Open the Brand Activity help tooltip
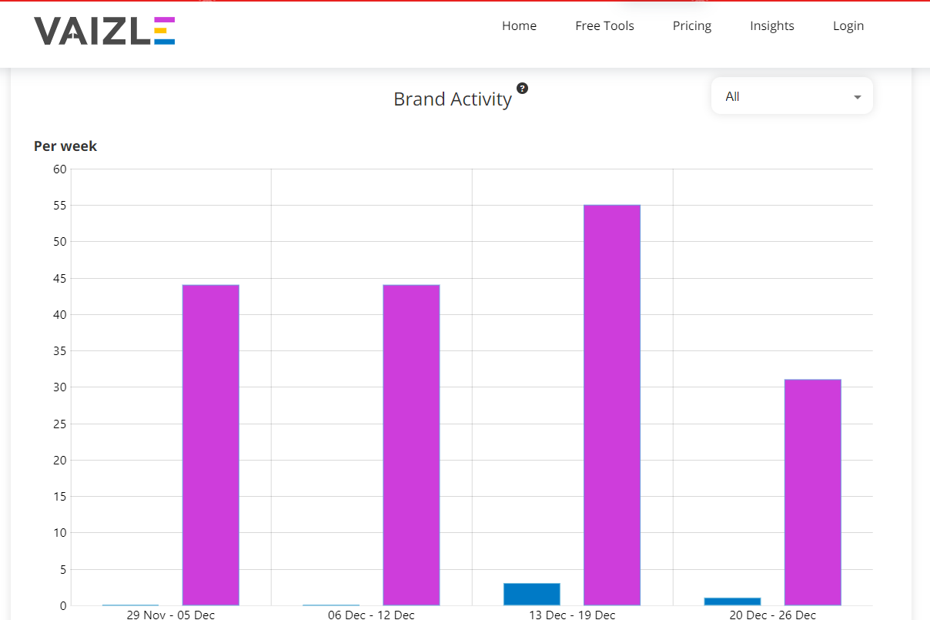Viewport: 930px width, 620px height. 523,89
